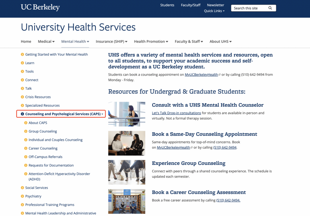
Task: Open the Faculty/Staff top link
Action: pos(191,5)
